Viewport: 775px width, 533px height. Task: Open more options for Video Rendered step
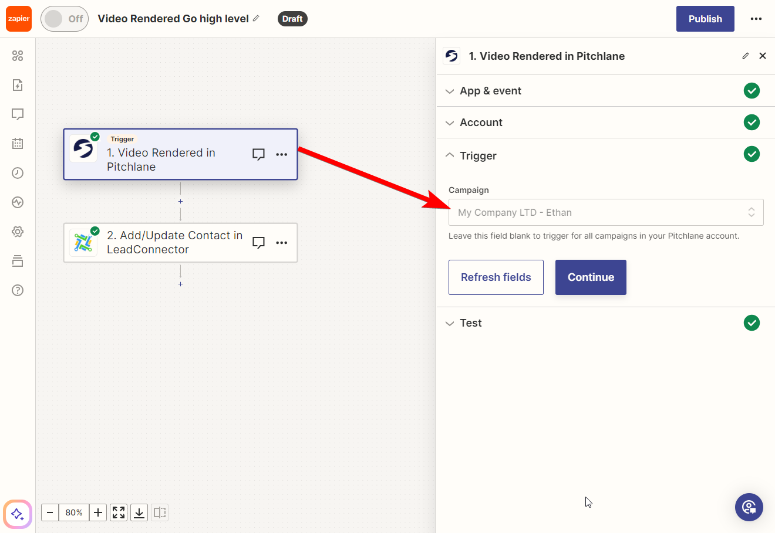point(282,154)
